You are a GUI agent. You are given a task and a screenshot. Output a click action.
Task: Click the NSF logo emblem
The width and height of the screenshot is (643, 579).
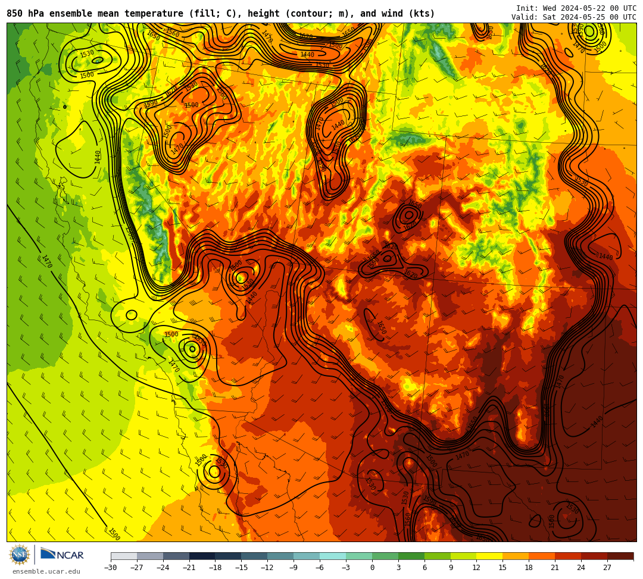tap(20, 555)
